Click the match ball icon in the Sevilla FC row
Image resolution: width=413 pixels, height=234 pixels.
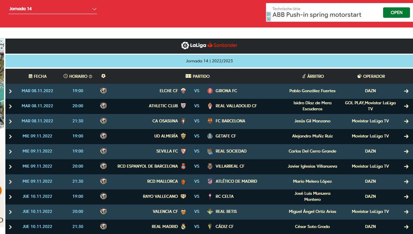point(103,151)
